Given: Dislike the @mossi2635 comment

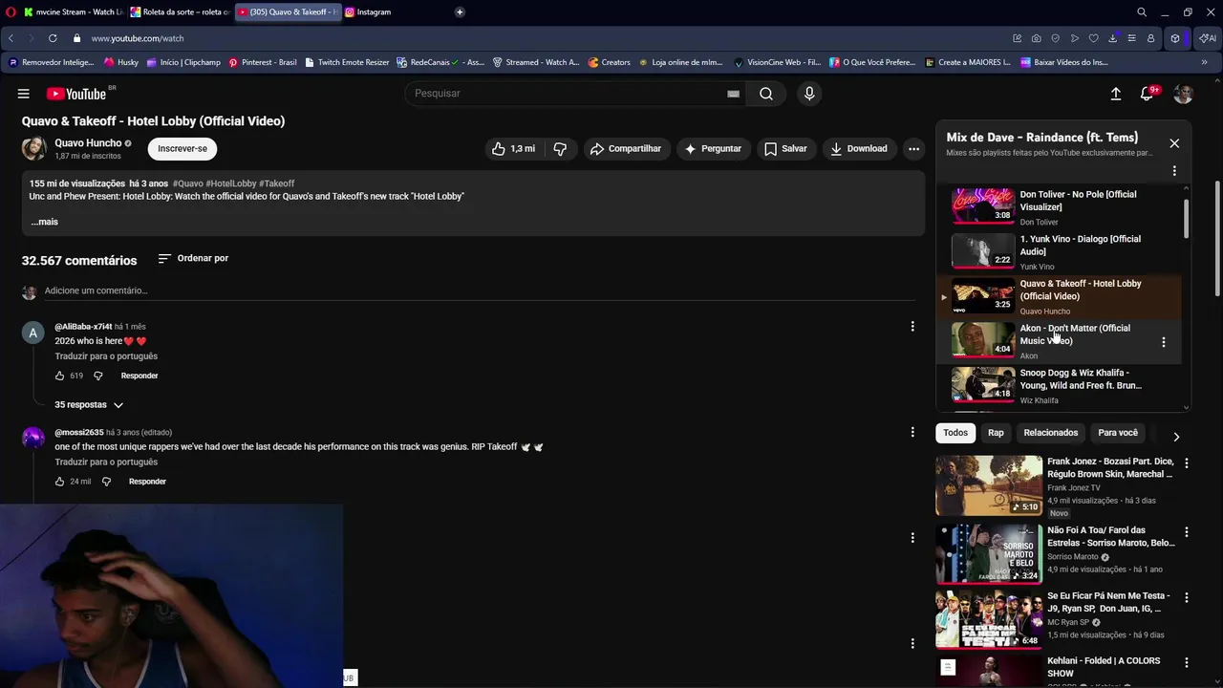Looking at the screenshot, I should tap(106, 482).
